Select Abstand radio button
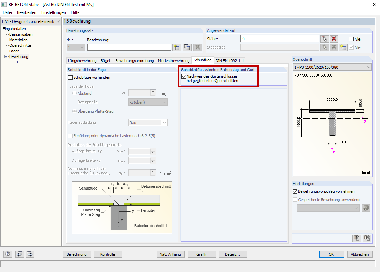The height and width of the screenshot is (272, 380). pos(74,93)
